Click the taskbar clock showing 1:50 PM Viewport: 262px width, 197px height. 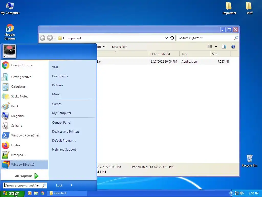[x=253, y=193]
